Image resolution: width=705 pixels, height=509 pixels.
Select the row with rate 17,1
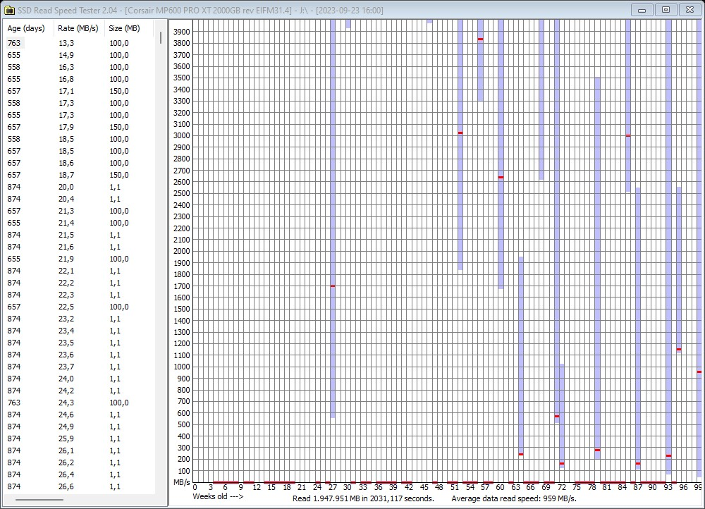point(79,91)
